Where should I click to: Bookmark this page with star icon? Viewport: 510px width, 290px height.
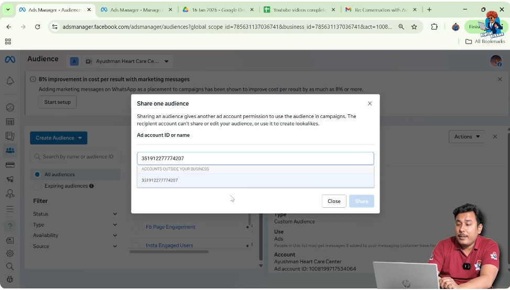coord(414,27)
